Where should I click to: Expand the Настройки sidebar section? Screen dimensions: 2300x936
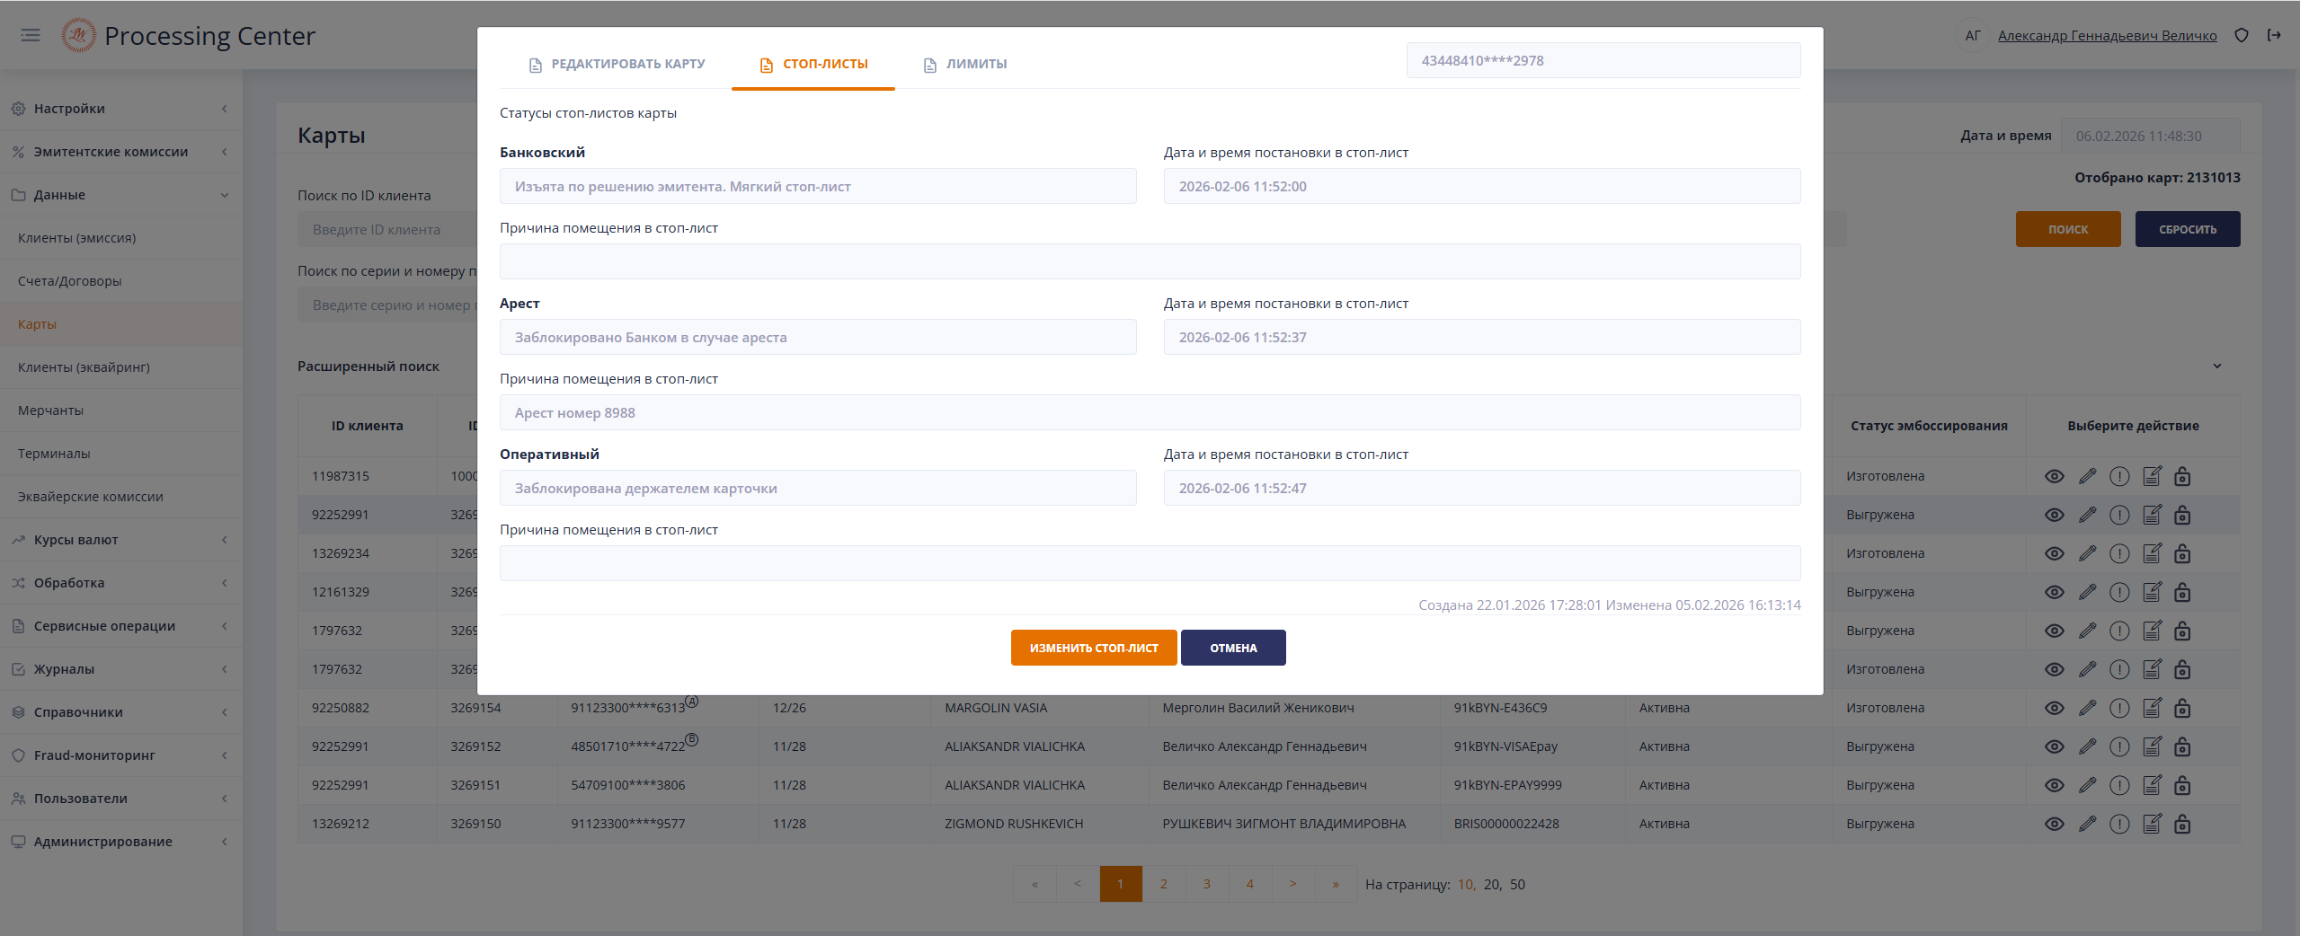coord(120,109)
